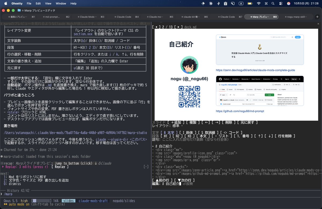Screen dimensions: 322x209
Task: Click the profile avatar in slide preview
Action: coord(189,65)
